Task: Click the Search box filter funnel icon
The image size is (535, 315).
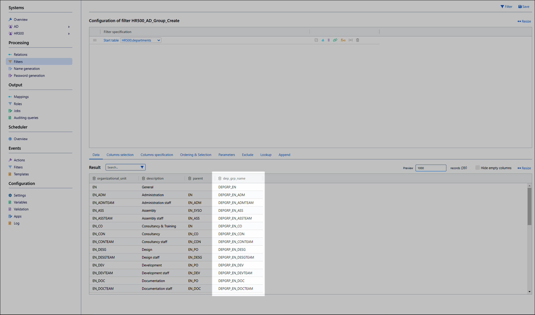Action: pyautogui.click(x=142, y=167)
